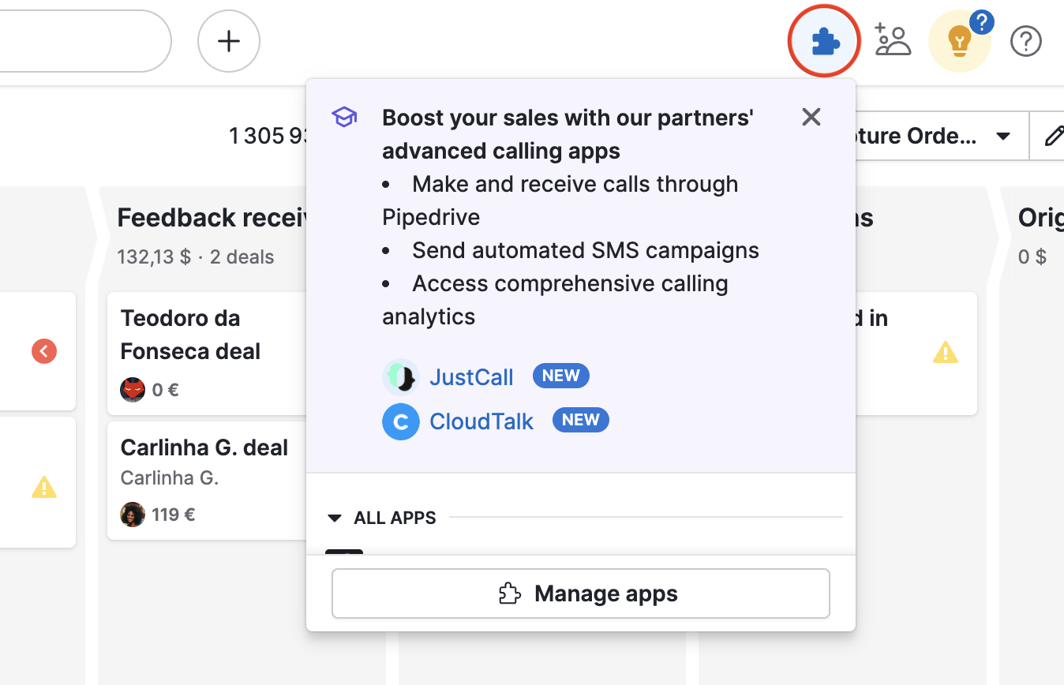Open the Marketplace apps puzzle icon
The width and height of the screenshot is (1064, 685).
pyautogui.click(x=823, y=40)
